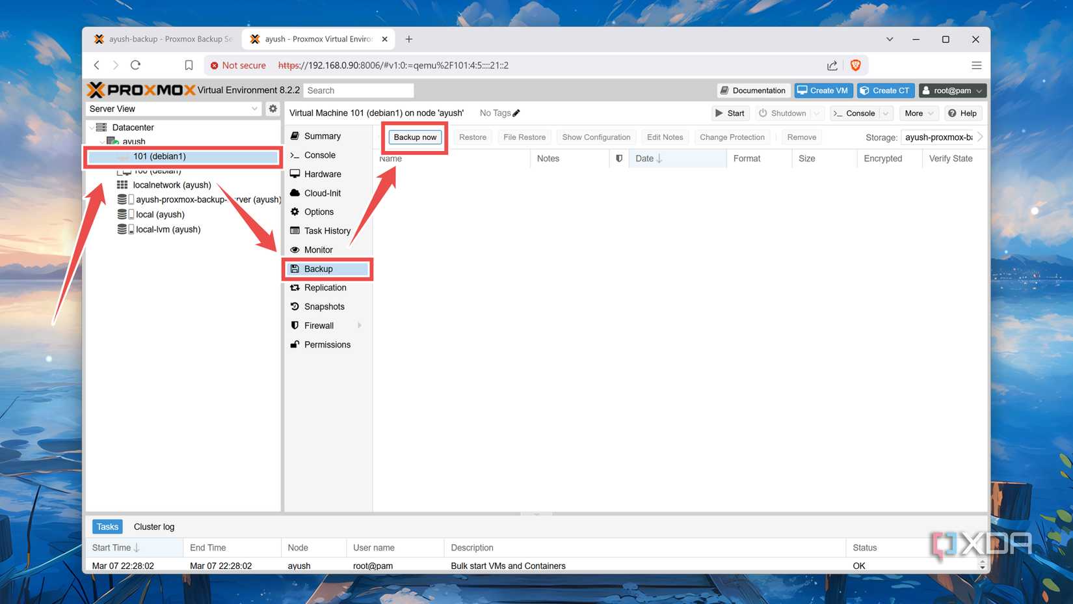View Task History for the VM
Viewport: 1073px width, 604px height.
coord(327,230)
